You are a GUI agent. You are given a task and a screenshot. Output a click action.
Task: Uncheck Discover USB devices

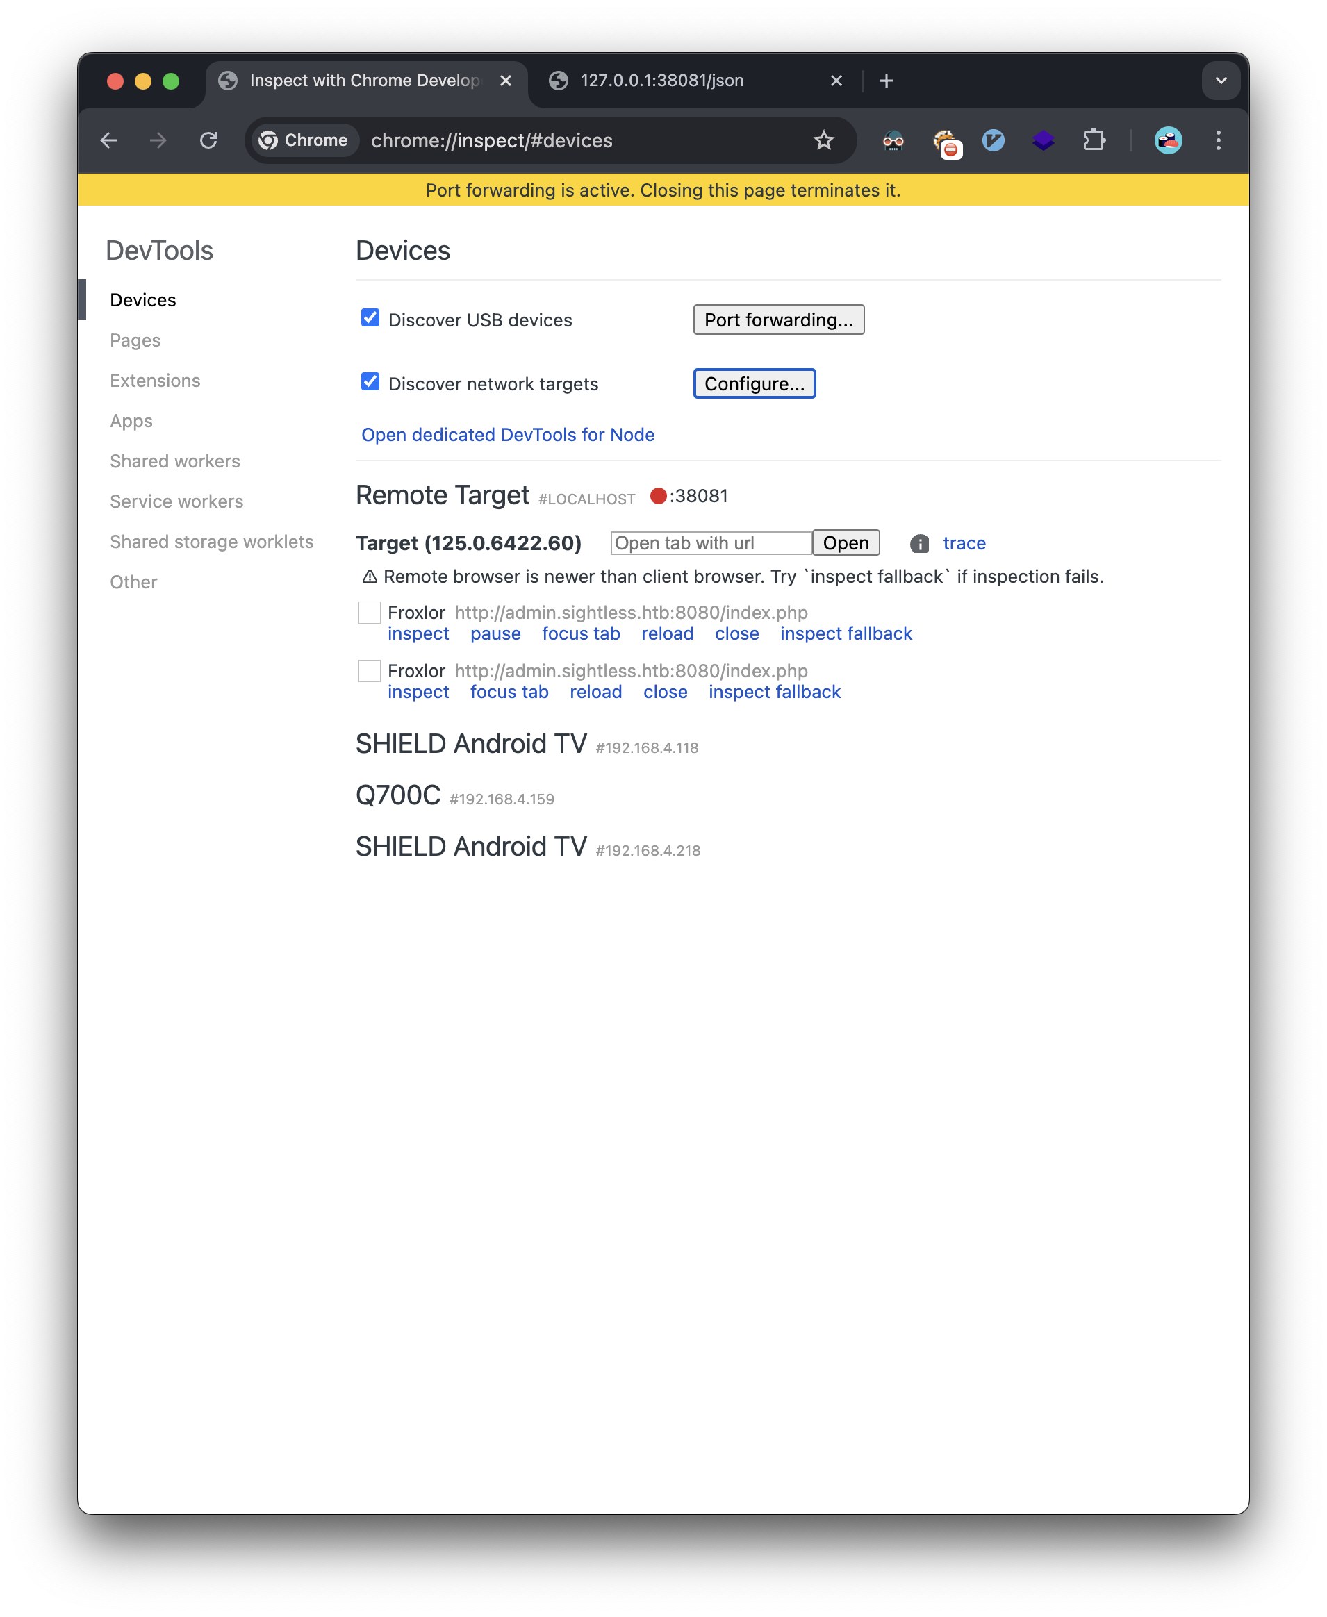370,318
